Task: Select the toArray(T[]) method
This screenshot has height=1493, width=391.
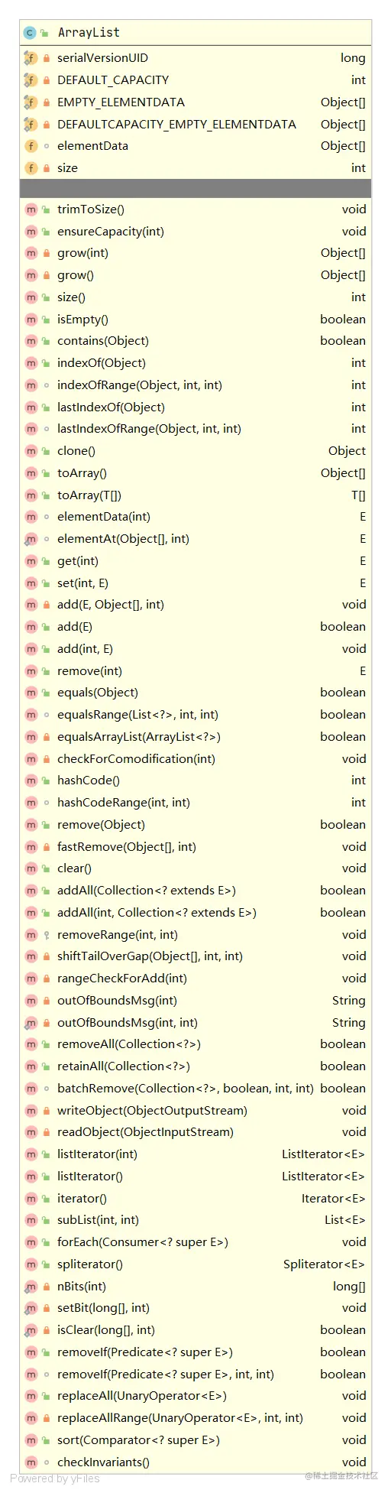Action: point(89,495)
